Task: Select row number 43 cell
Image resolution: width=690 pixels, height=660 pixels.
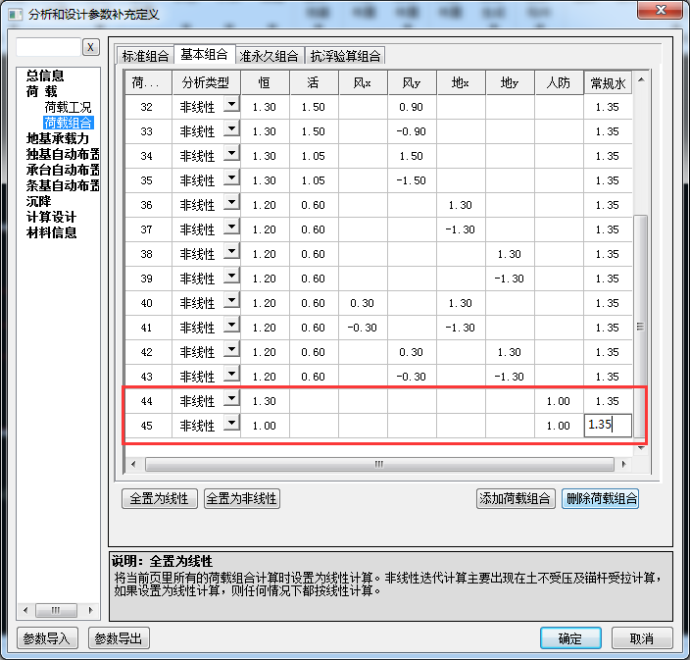Action: (147, 377)
